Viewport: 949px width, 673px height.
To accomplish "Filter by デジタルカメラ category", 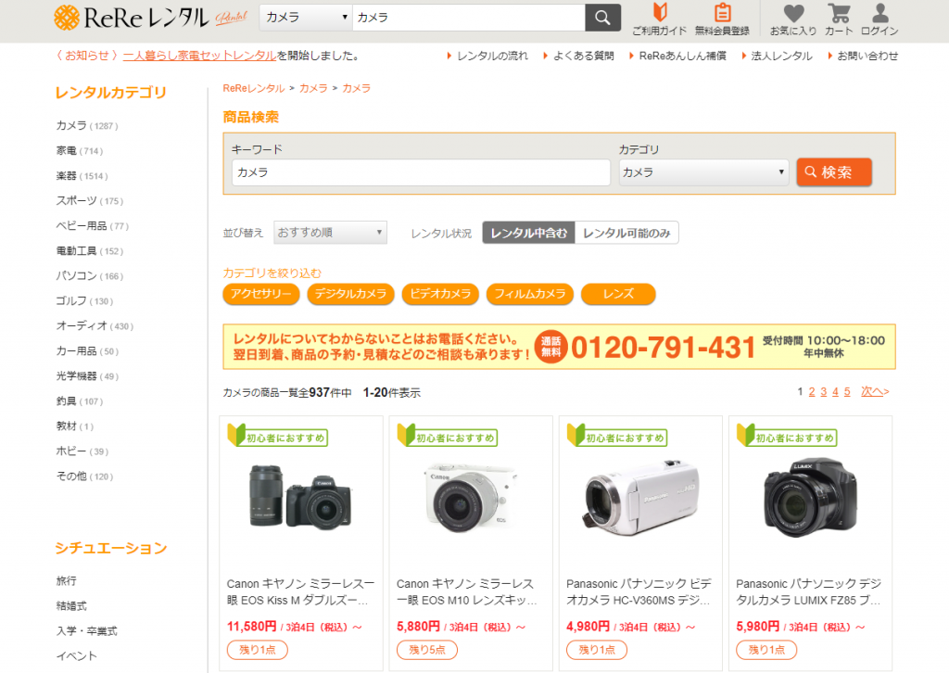I will [x=350, y=294].
